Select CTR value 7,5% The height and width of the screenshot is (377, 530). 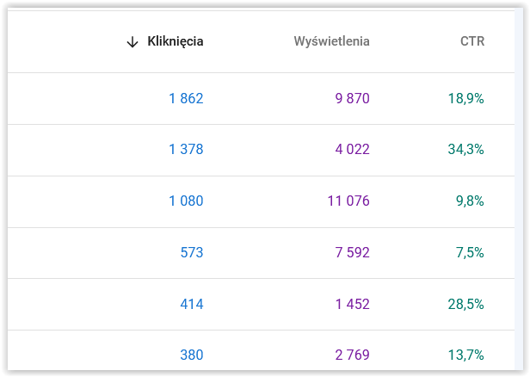click(470, 253)
